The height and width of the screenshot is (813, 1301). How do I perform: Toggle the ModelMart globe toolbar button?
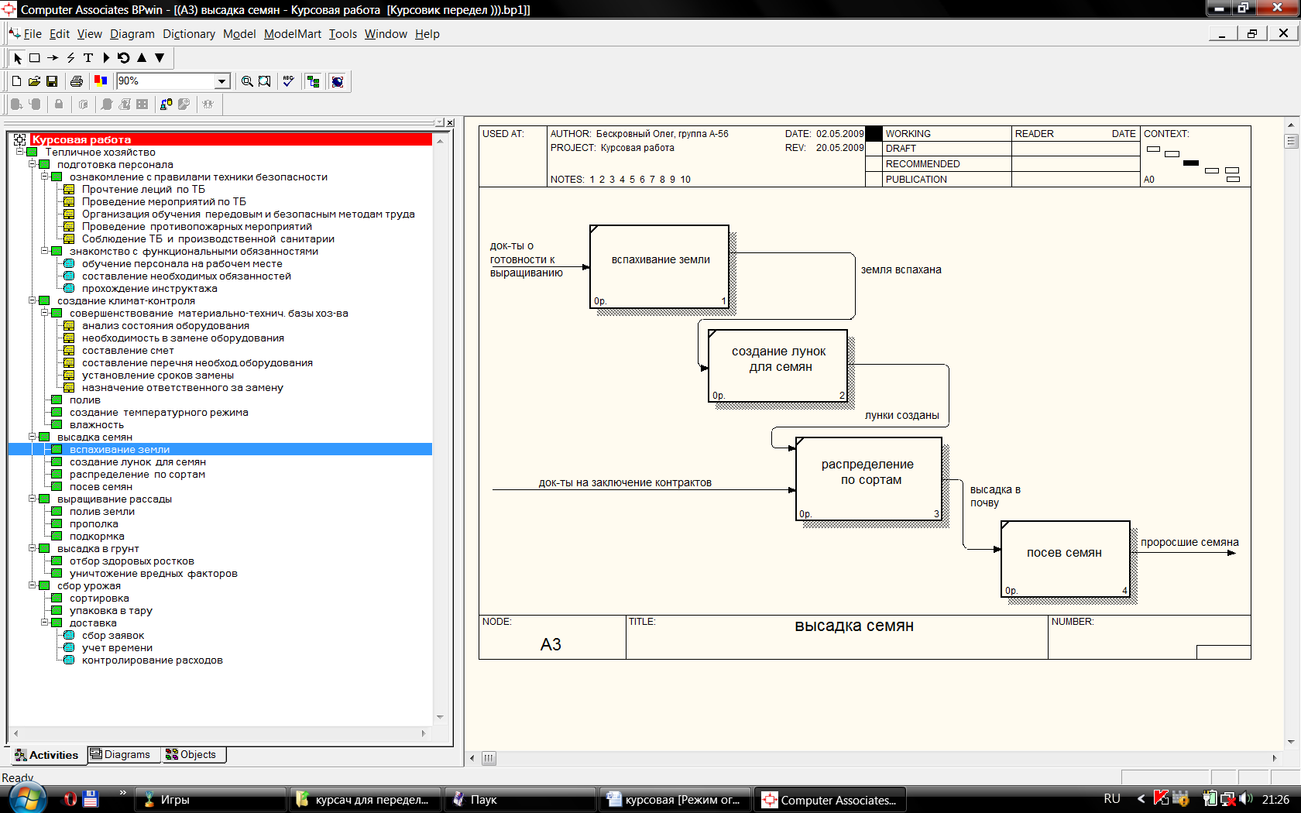point(338,81)
